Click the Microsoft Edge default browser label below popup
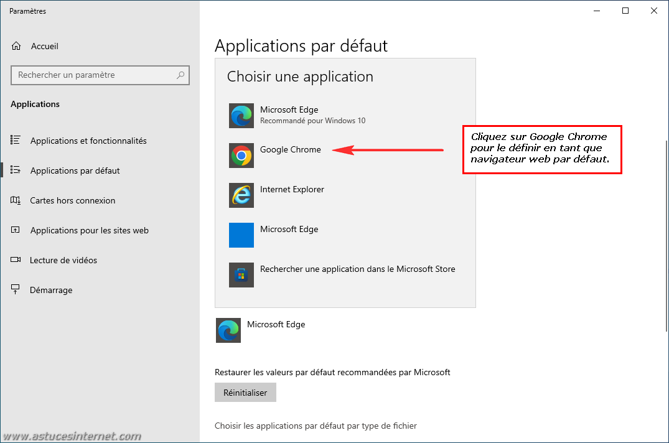Image resolution: width=669 pixels, height=443 pixels. pyautogui.click(x=276, y=324)
